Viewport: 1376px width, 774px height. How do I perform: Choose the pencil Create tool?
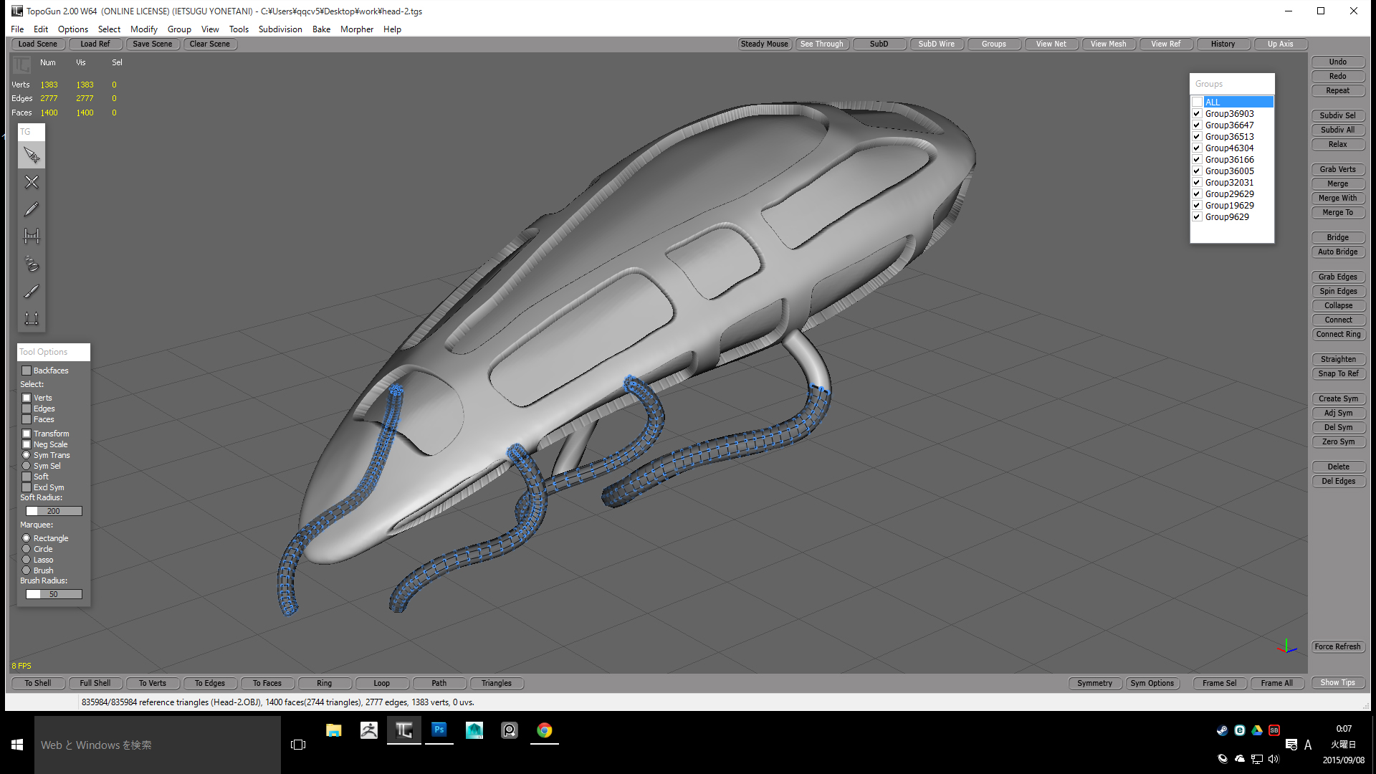click(x=32, y=209)
